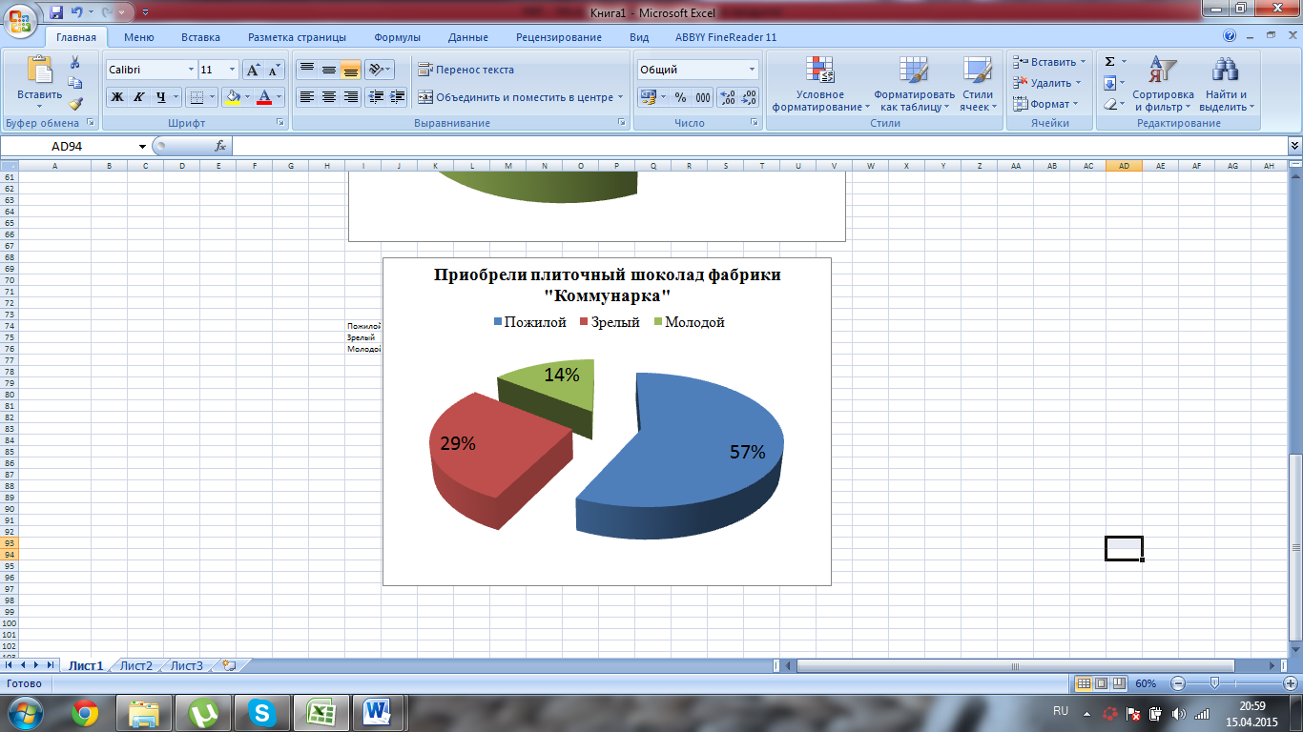
Task: Switch to Лист2 sheet tab
Action: [x=136, y=665]
